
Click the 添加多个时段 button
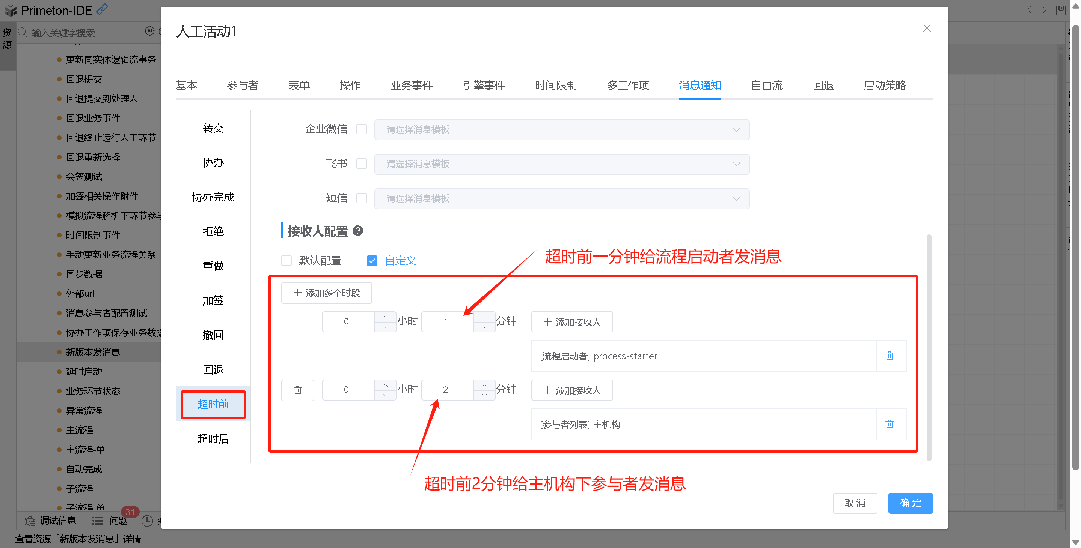[327, 293]
